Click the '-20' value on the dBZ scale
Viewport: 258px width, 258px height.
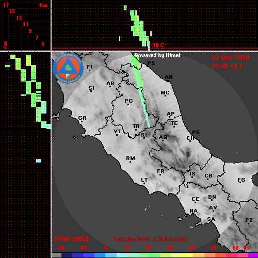coord(60,248)
